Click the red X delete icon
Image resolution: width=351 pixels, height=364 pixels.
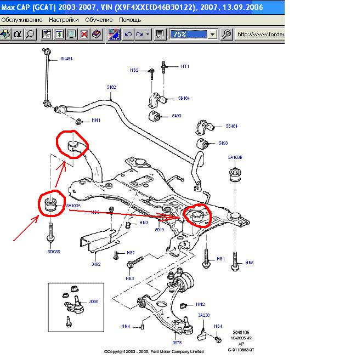pyautogui.click(x=84, y=35)
